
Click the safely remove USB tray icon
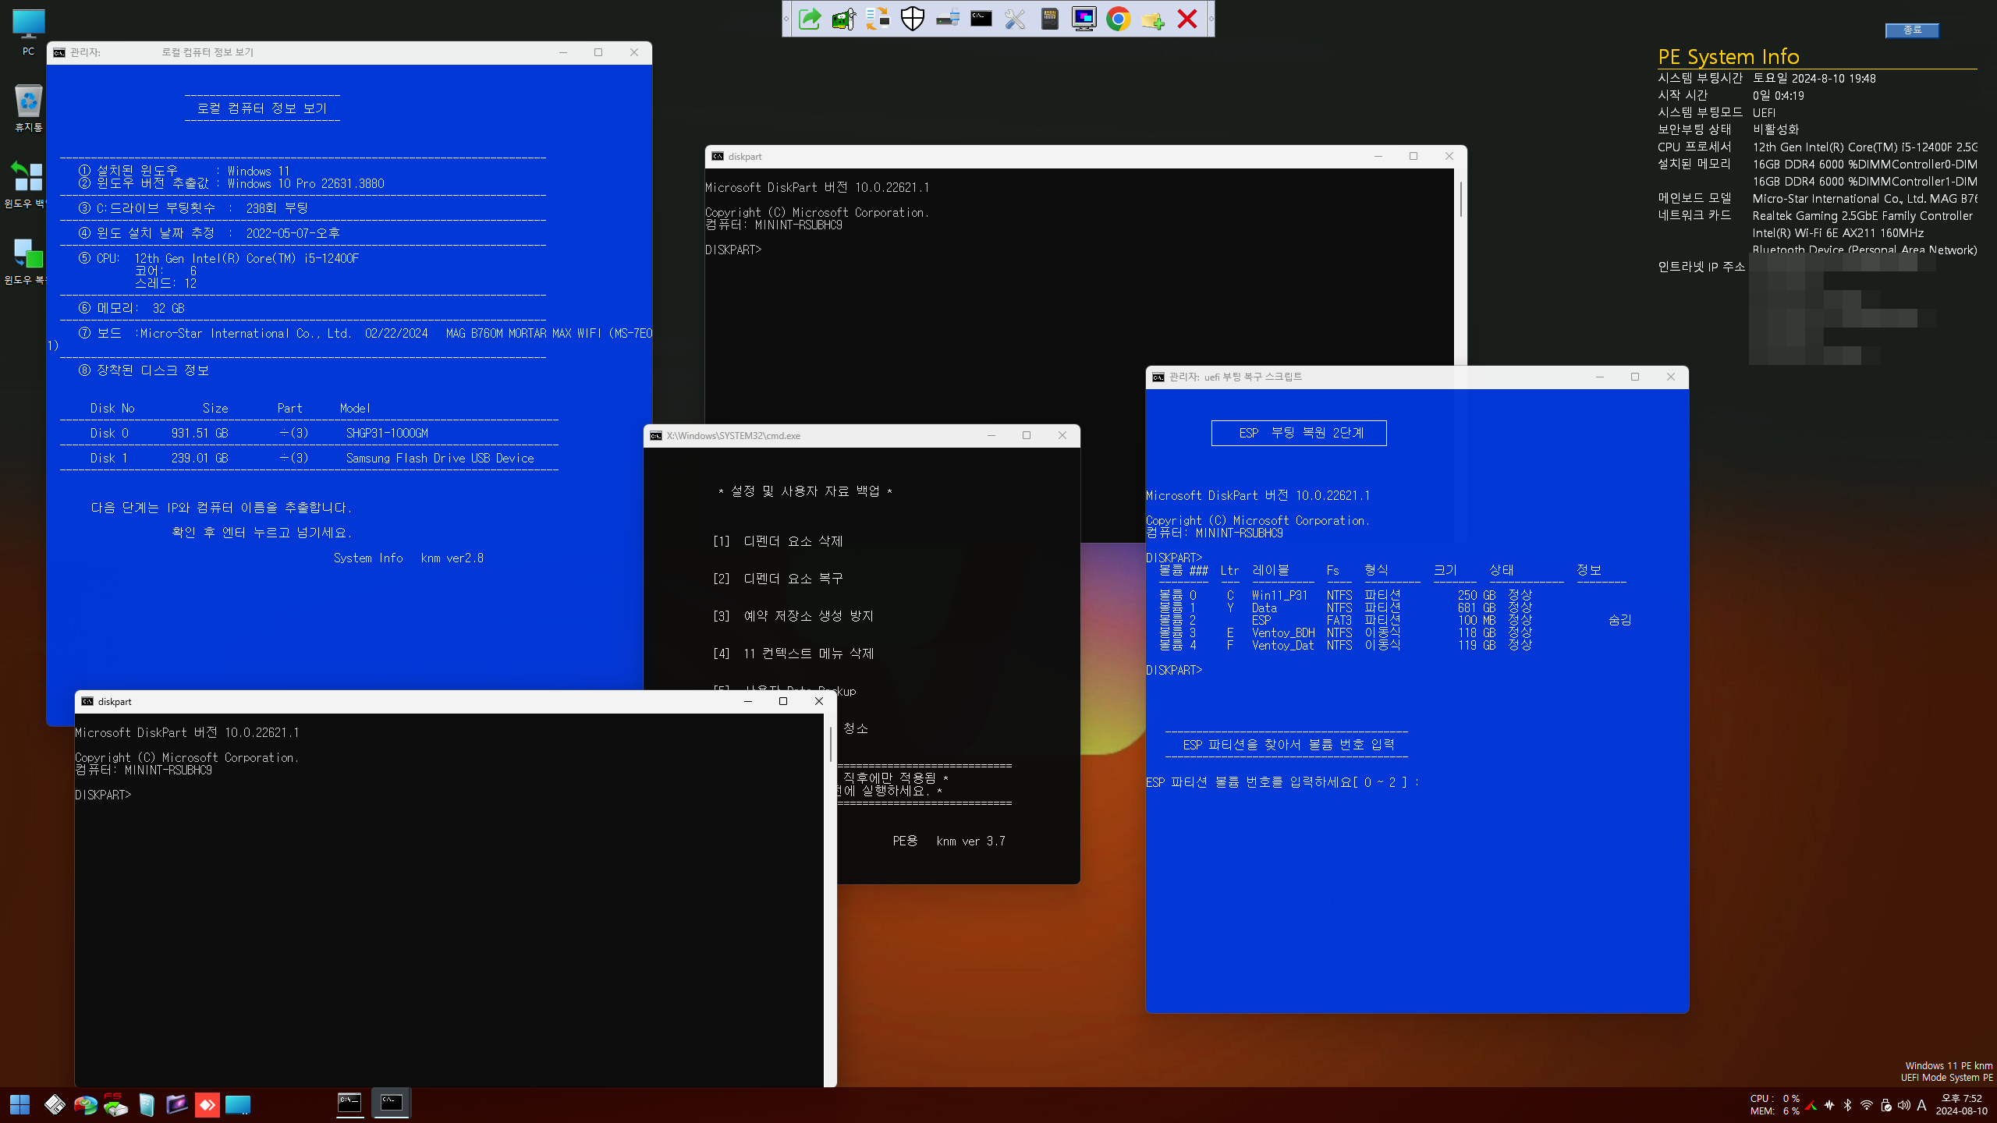pos(1885,1105)
